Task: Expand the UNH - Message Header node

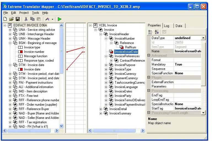Action: pyautogui.click(x=10, y=39)
